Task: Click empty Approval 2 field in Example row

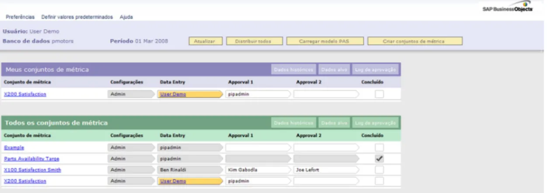Action: pos(326,148)
